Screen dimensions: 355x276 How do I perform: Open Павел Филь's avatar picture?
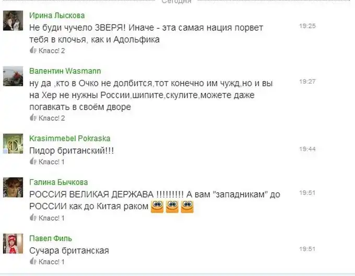(x=13, y=244)
